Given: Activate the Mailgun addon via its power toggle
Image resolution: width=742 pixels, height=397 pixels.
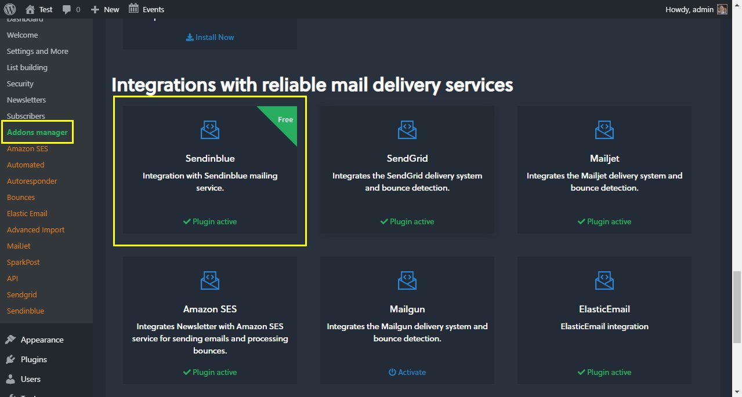Looking at the screenshot, I should [407, 372].
